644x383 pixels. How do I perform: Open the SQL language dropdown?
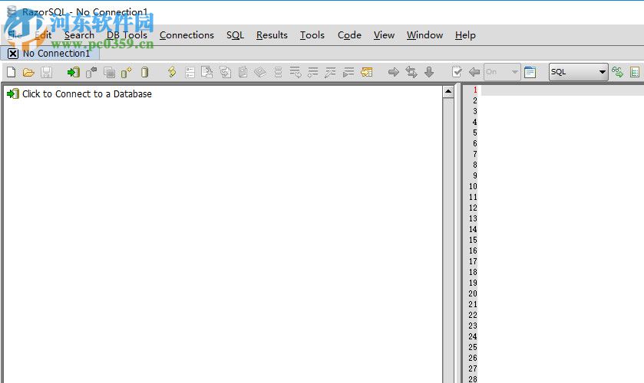[x=578, y=72]
